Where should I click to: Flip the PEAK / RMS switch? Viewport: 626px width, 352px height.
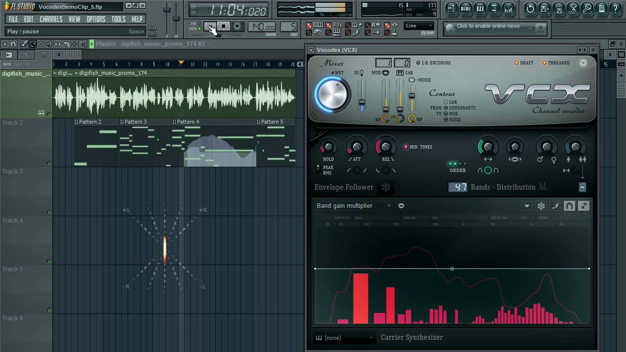(318, 170)
